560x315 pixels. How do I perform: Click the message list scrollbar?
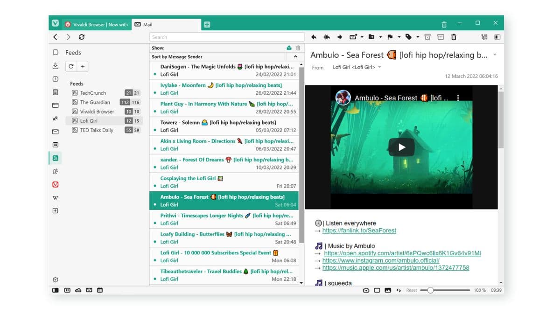(x=301, y=154)
